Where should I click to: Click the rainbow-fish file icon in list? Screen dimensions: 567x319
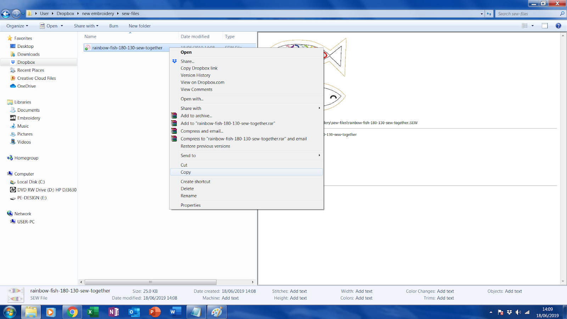coord(88,48)
